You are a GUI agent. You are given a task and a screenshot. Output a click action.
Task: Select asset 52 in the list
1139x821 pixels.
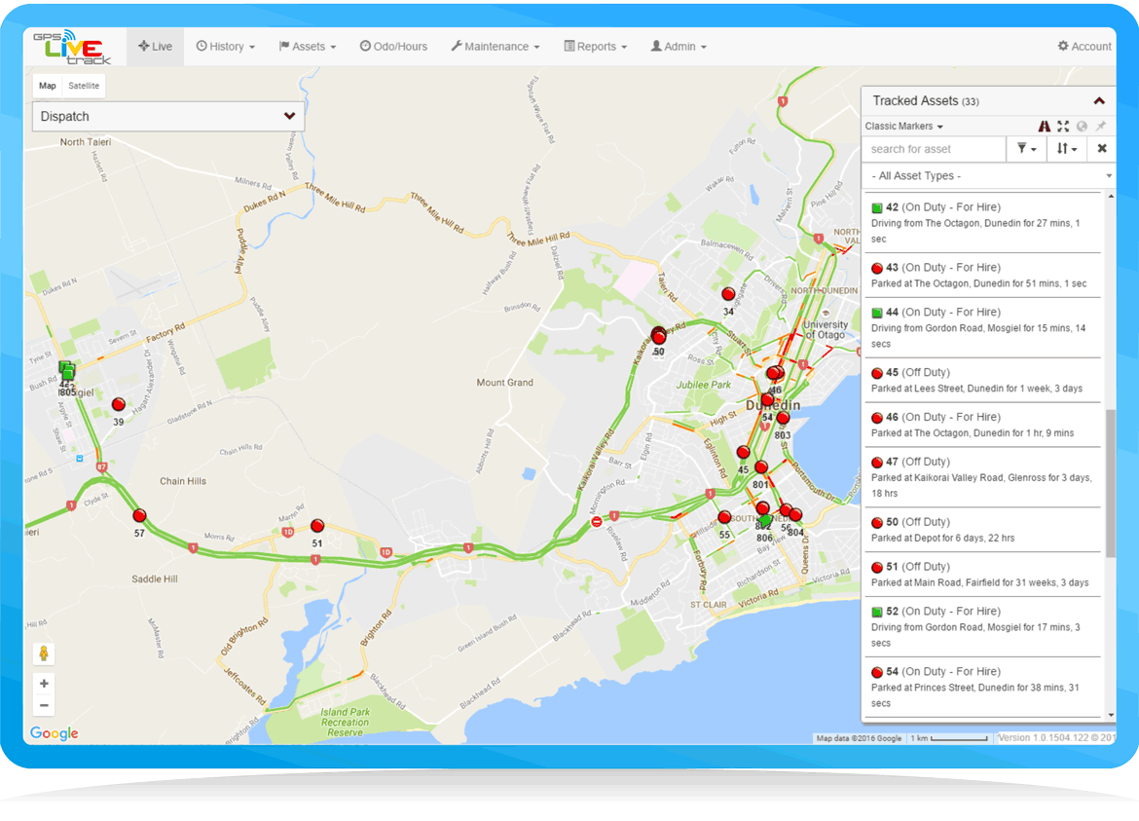click(x=982, y=626)
